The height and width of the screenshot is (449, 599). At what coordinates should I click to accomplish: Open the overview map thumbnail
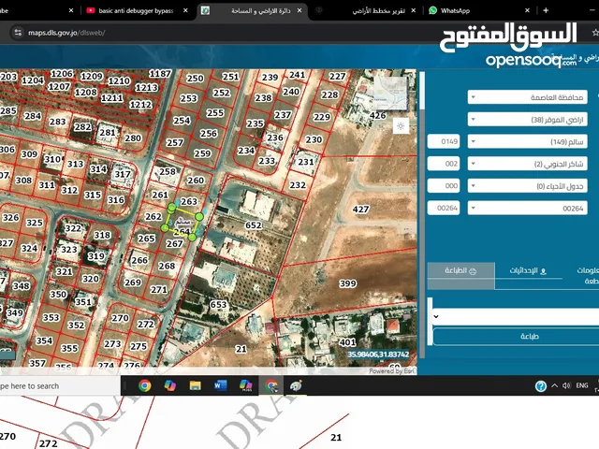pos(390,94)
